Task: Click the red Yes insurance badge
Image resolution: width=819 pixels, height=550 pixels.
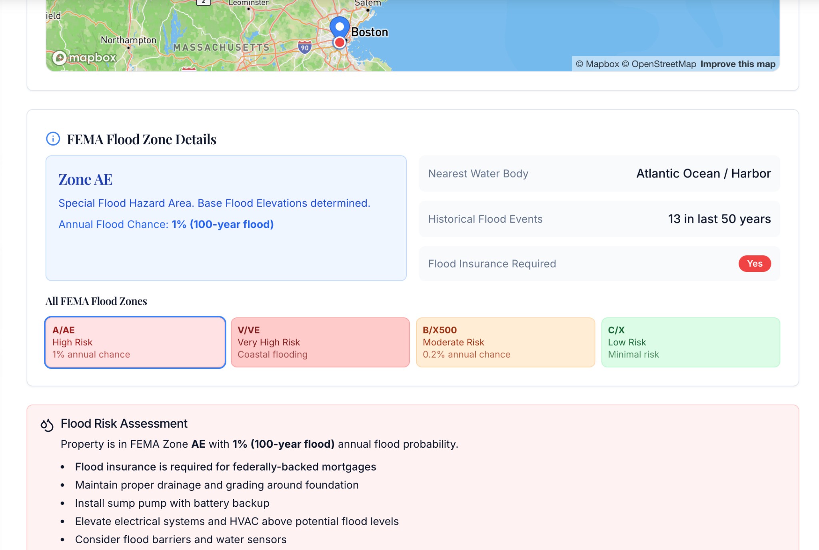Action: click(755, 263)
